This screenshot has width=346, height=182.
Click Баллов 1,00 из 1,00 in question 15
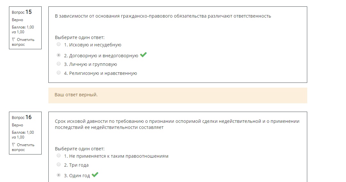pos(23,29)
